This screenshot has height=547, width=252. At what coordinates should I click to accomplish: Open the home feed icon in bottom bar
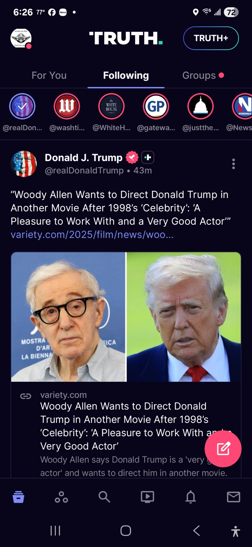pyautogui.click(x=18, y=497)
